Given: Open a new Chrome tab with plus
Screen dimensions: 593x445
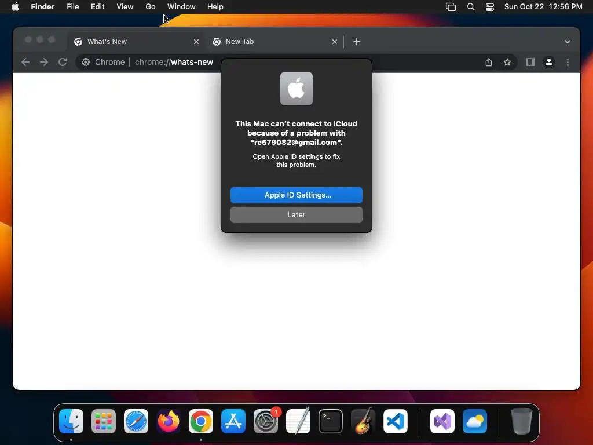Looking at the screenshot, I should coord(356,42).
